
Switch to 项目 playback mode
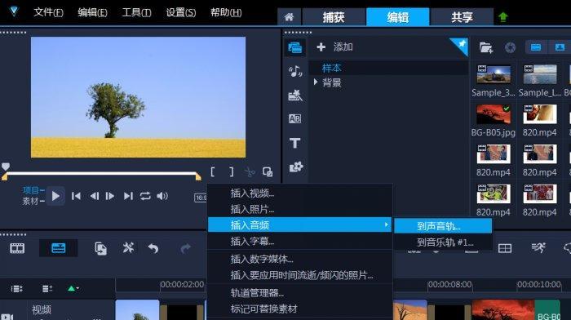[x=31, y=190]
